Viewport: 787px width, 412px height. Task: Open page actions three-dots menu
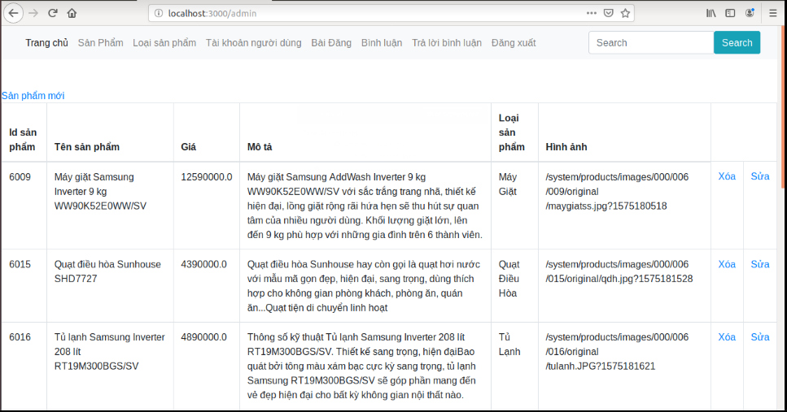pos(591,13)
